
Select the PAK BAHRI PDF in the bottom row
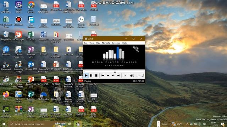(x=81, y=110)
